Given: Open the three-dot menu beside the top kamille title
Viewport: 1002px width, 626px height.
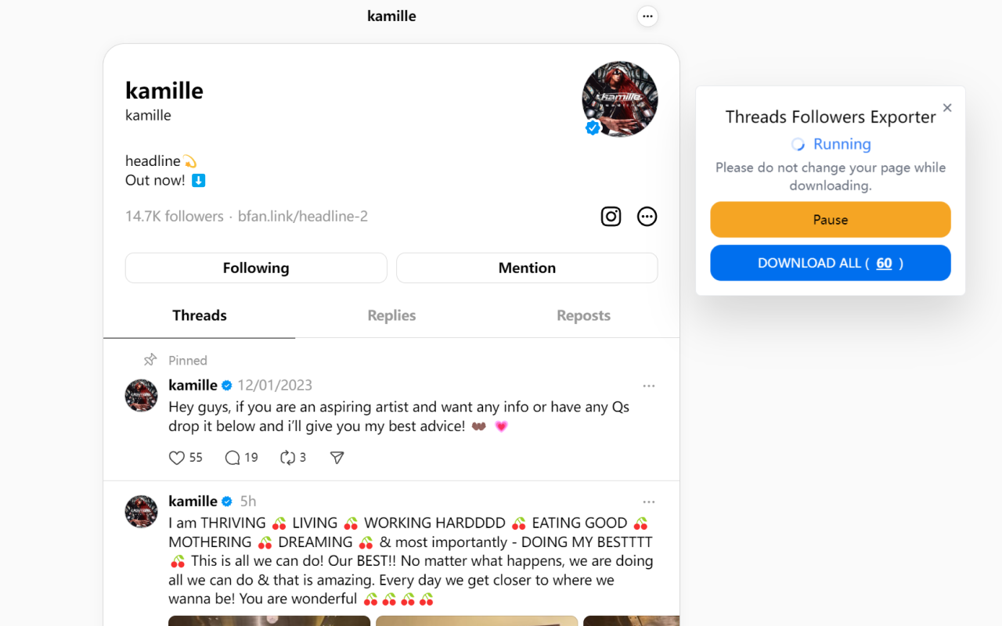Looking at the screenshot, I should tap(647, 16).
